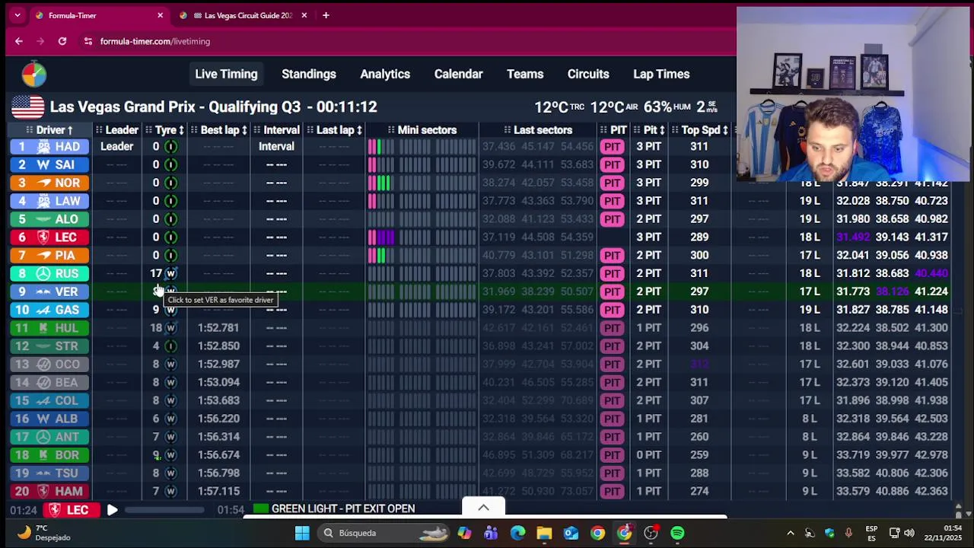974x548 pixels.
Task: Open the Teams page
Action: click(525, 74)
